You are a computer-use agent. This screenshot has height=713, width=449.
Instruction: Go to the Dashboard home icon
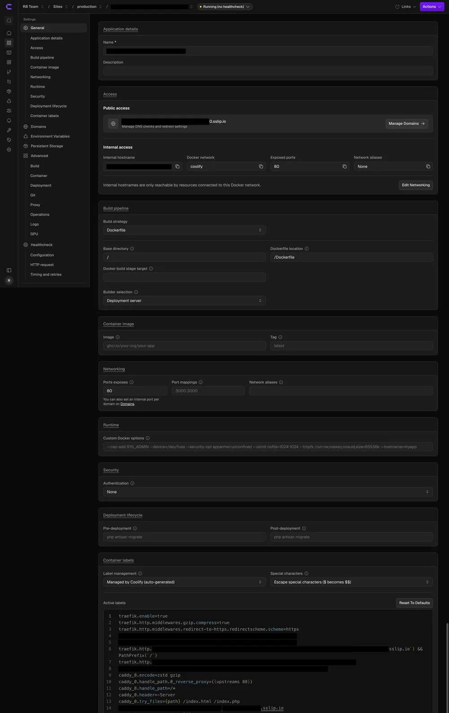tap(9, 33)
